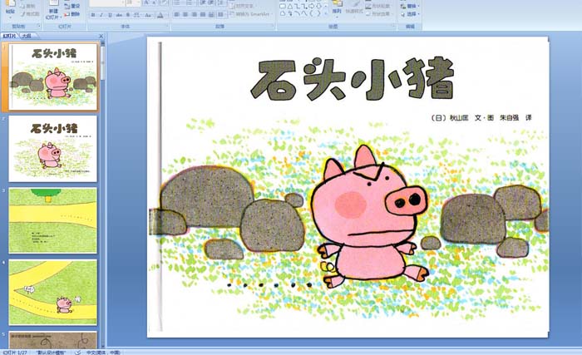582x355 pixels.
Task: Toggle Strikethrough (abc) formatting
Action: coord(119,15)
